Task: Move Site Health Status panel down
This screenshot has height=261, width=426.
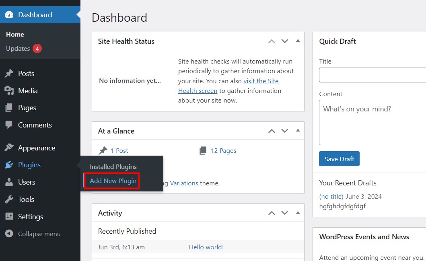Action: (x=285, y=41)
